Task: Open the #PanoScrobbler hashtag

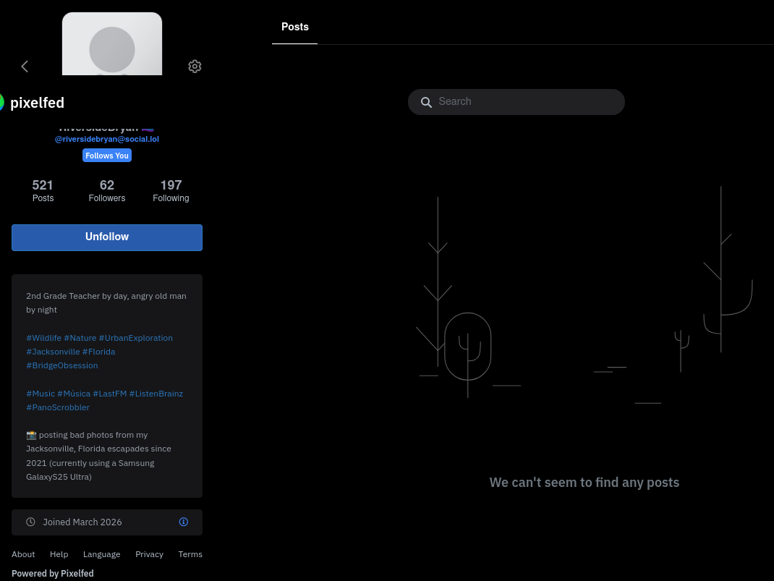Action: [58, 408]
